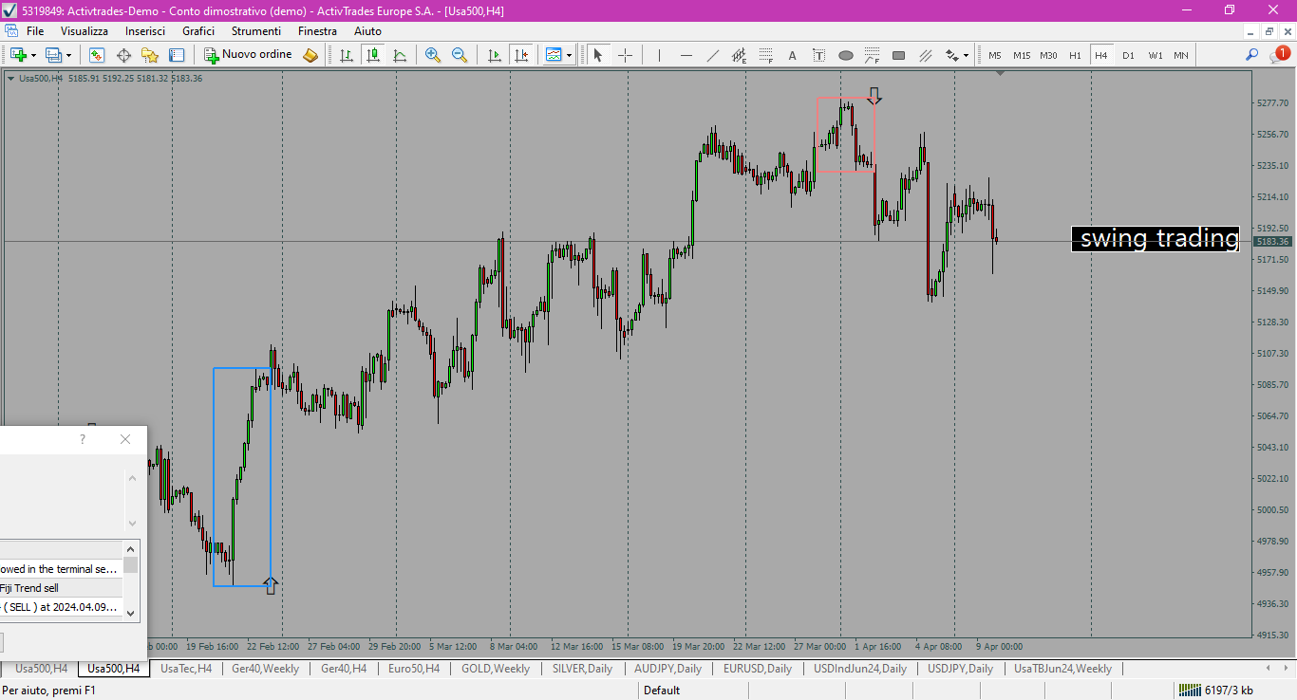This screenshot has height=700, width=1297.
Task: Select the Fibonacci retracement tool
Action: pos(765,55)
